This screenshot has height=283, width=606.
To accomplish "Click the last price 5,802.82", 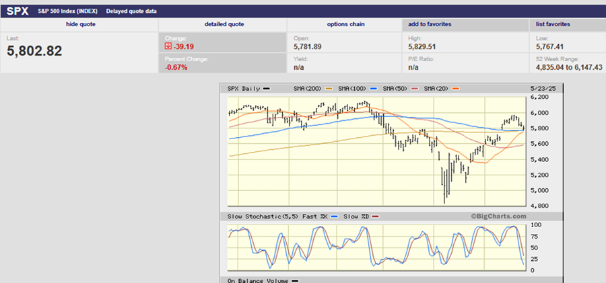I will click(34, 51).
